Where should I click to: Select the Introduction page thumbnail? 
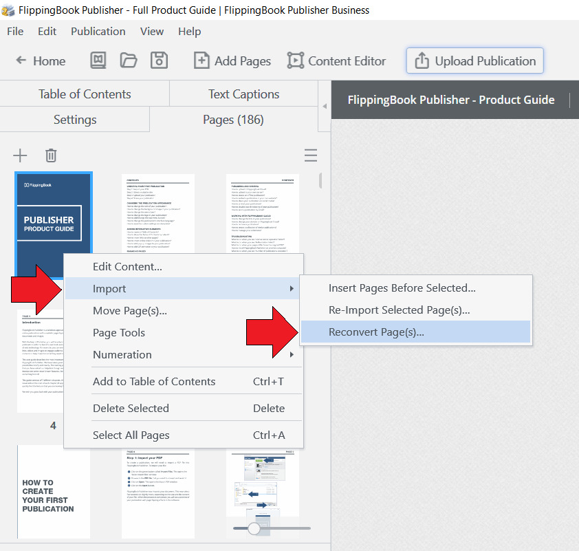point(41,361)
